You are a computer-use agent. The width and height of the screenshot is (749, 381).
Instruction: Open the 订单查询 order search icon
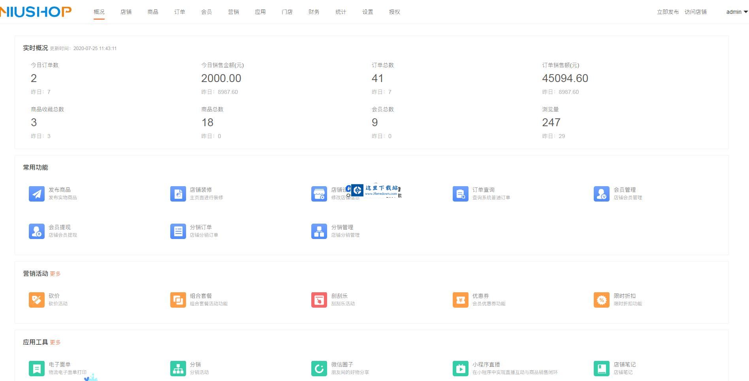pyautogui.click(x=460, y=194)
